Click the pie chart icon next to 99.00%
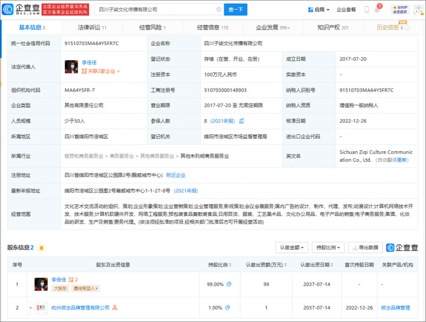 (x=229, y=284)
